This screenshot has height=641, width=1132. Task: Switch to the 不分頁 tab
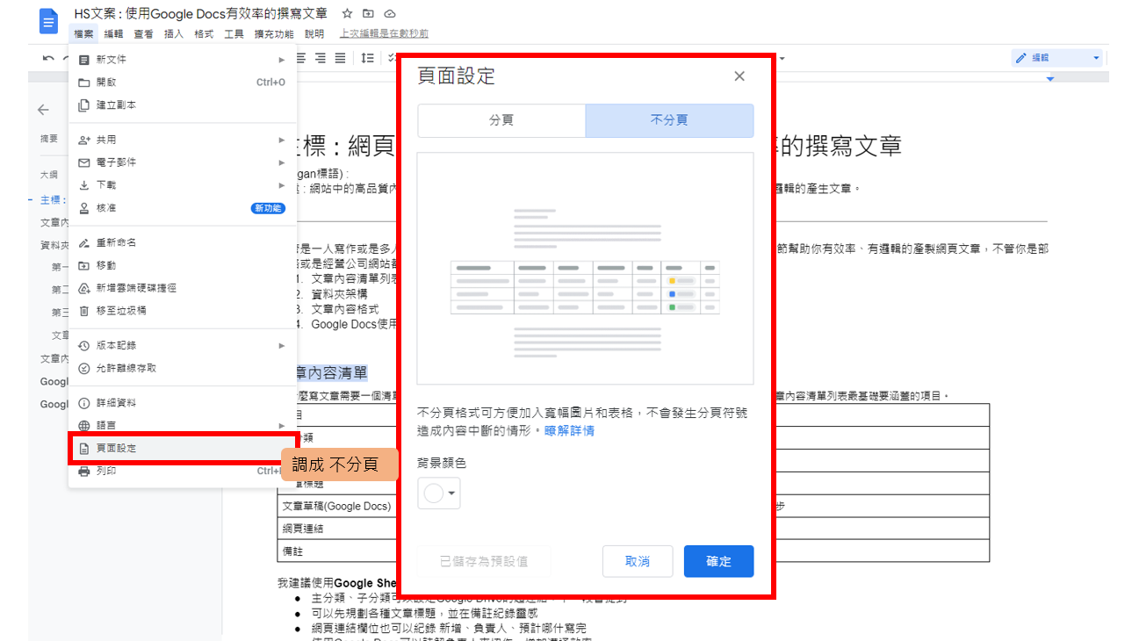click(669, 120)
